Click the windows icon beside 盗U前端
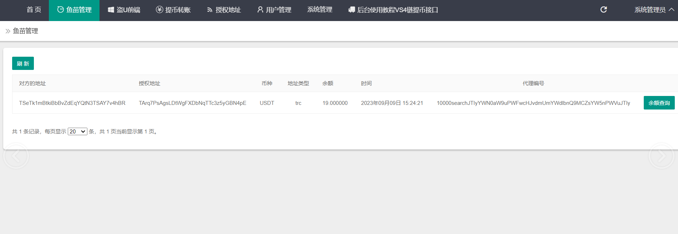Viewport: 678px width, 234px height. (x=111, y=10)
